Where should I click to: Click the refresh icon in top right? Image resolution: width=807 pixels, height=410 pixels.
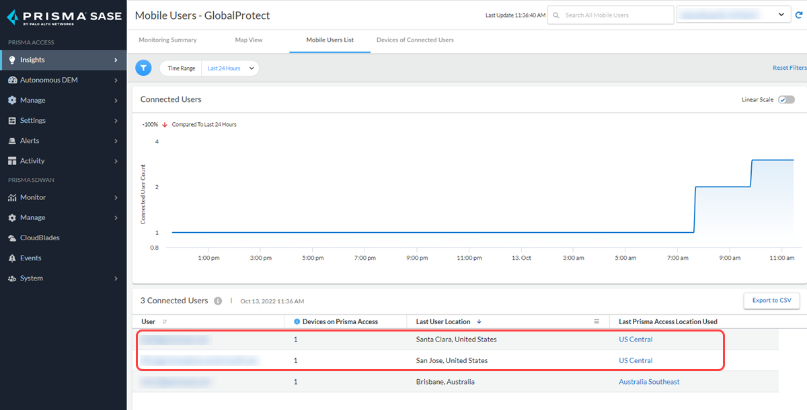(799, 15)
